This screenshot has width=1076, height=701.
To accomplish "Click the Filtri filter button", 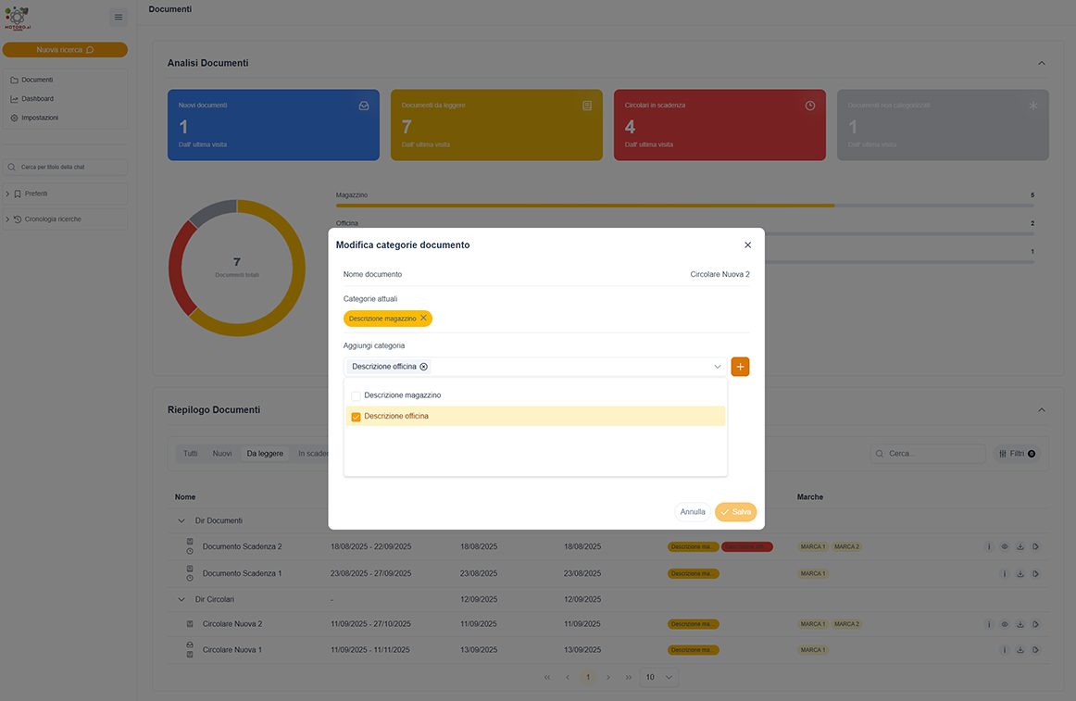I will [1017, 454].
